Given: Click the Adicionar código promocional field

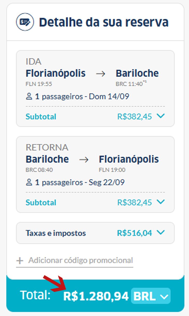Looking at the screenshot, I should point(81,260).
